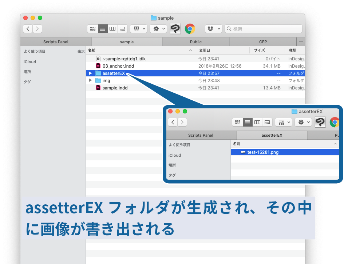Switch Finder to column view
This screenshot has width=344, height=264.
point(112,29)
